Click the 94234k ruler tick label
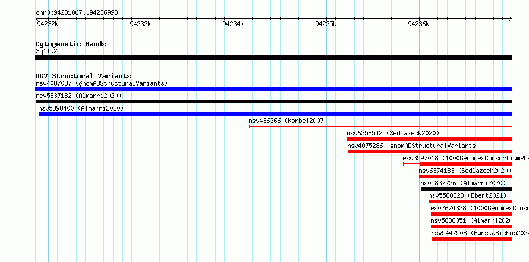This screenshot has height=262, width=529. point(233,24)
